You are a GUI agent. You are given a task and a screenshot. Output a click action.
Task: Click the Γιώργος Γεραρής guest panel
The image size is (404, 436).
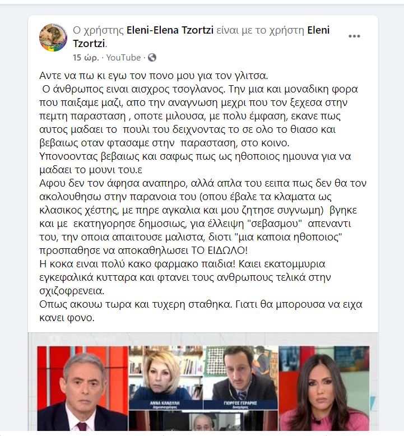coord(241,378)
